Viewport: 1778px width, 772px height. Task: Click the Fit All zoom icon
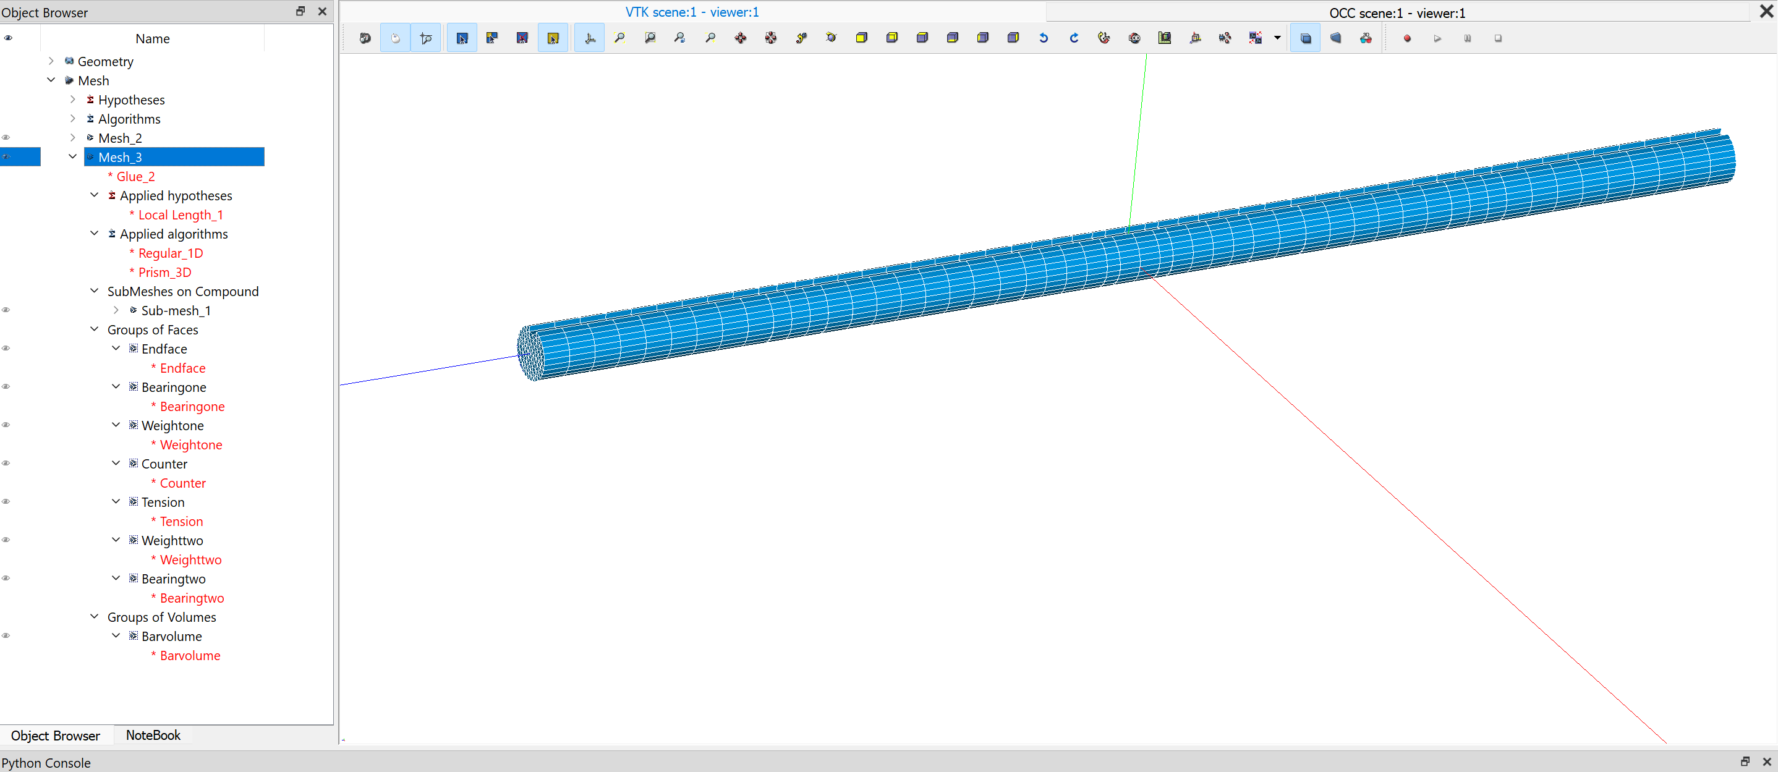[620, 39]
